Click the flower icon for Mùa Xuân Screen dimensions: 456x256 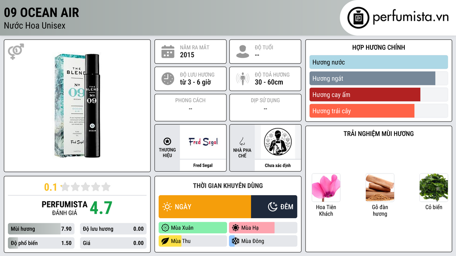tap(165, 228)
